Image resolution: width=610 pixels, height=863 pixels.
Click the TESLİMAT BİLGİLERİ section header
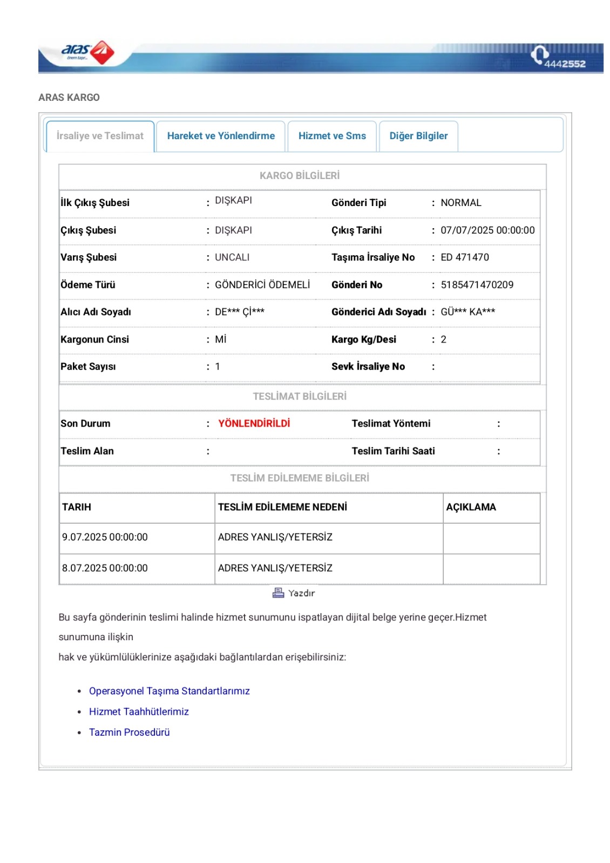(x=300, y=396)
